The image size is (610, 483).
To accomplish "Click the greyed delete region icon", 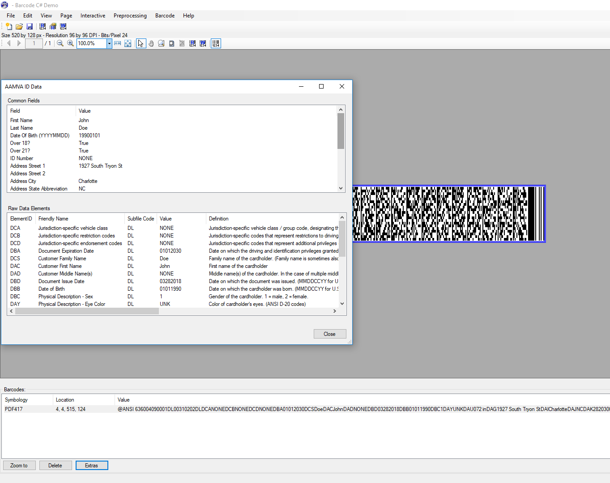I will tap(182, 43).
